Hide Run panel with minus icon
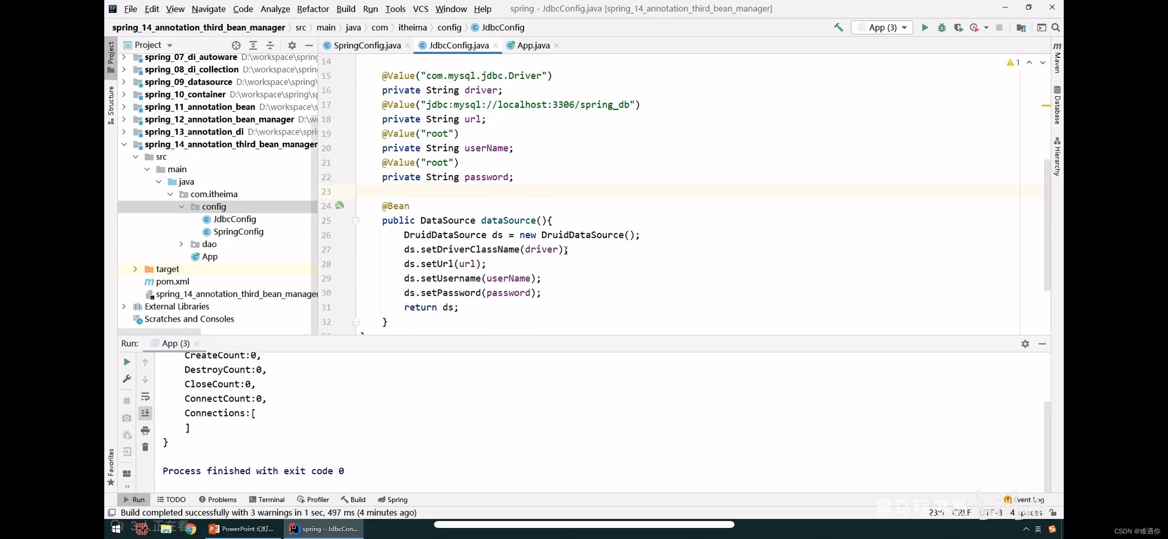The width and height of the screenshot is (1168, 539). 1042,344
